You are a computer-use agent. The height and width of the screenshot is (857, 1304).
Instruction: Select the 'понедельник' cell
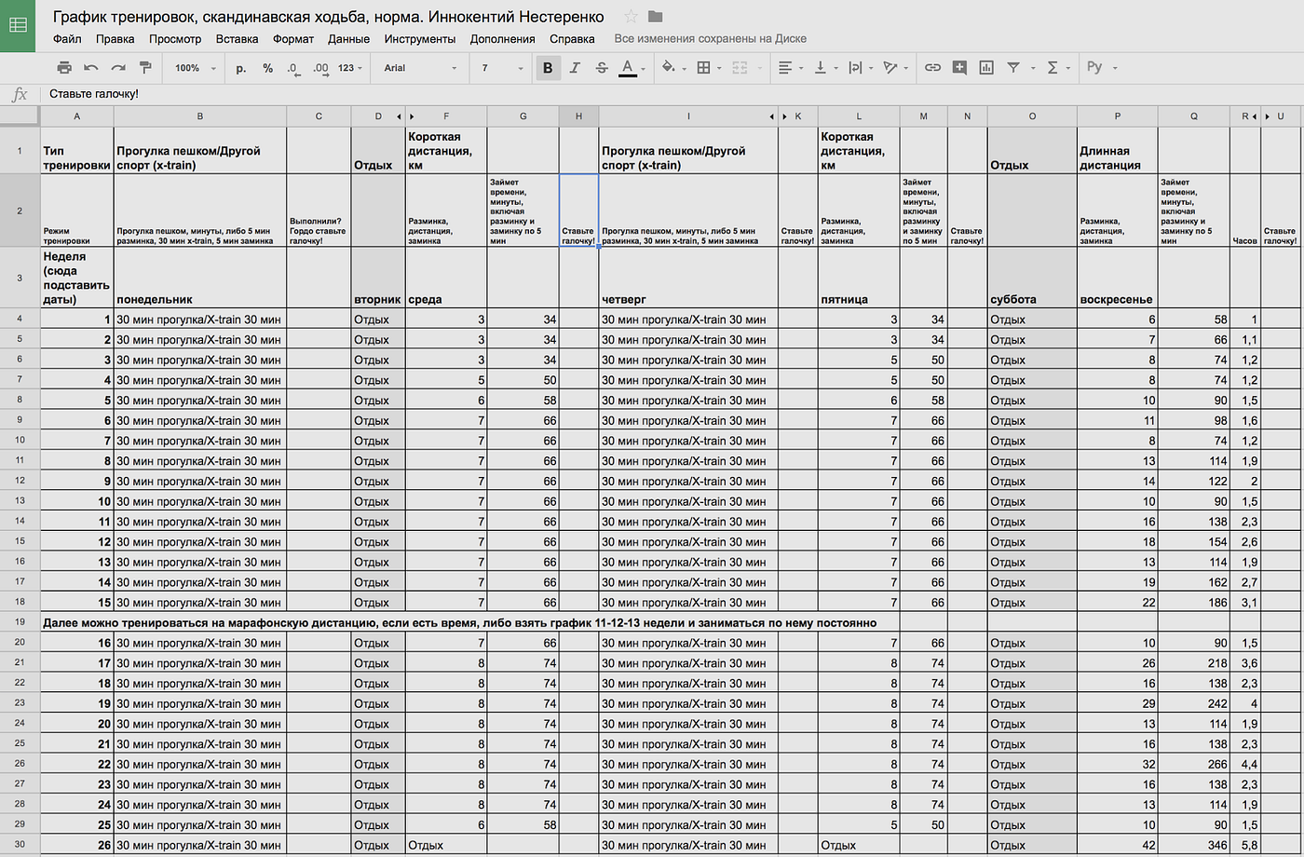click(x=200, y=278)
